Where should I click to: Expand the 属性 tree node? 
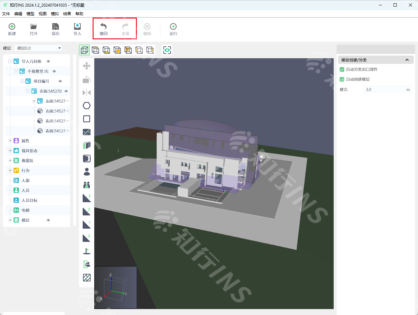(10, 141)
